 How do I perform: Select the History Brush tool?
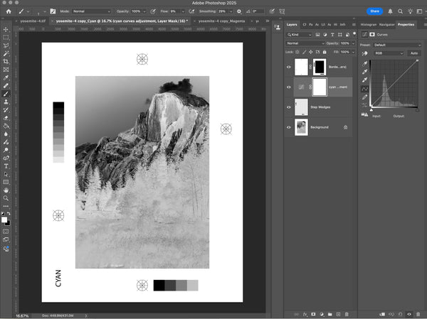6,110
